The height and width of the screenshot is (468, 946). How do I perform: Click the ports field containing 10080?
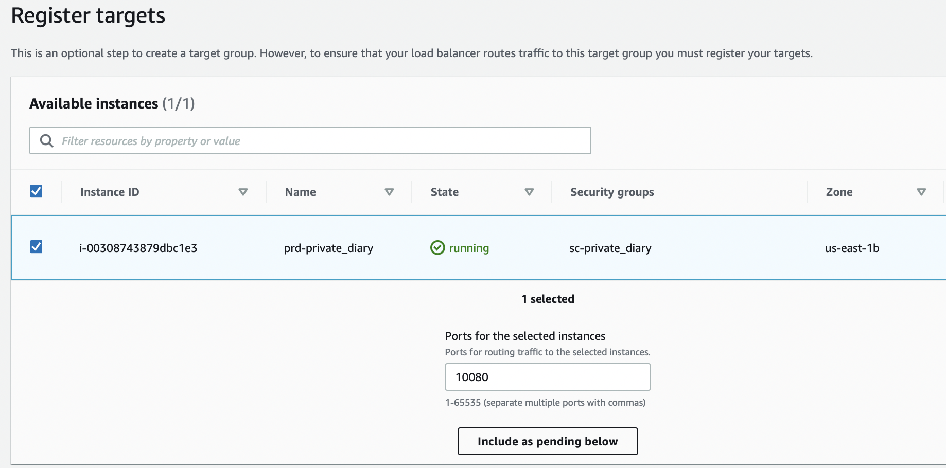[547, 377]
